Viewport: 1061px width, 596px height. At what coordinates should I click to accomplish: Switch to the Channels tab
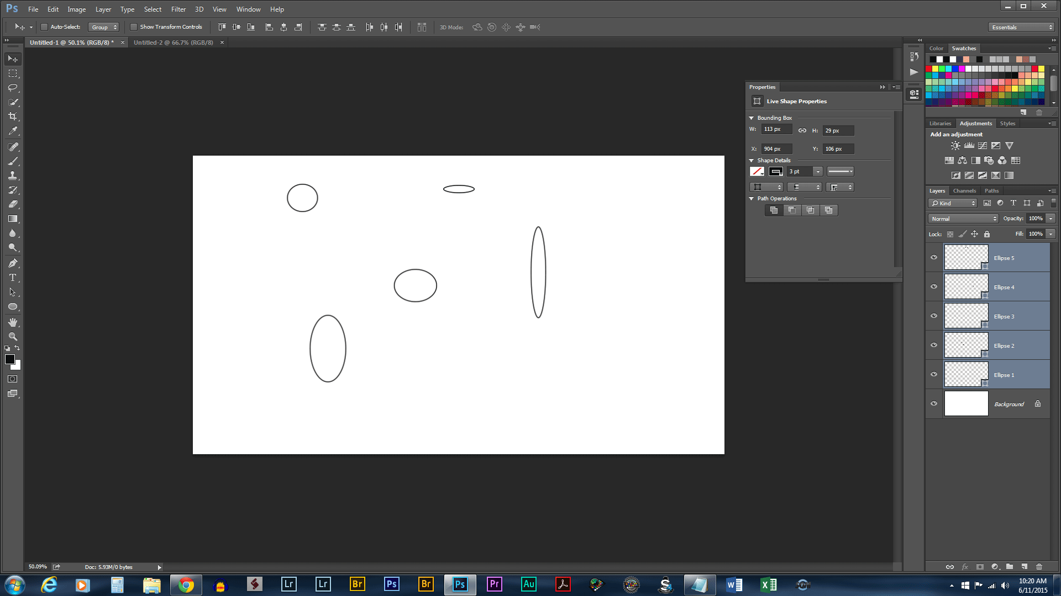pos(964,190)
